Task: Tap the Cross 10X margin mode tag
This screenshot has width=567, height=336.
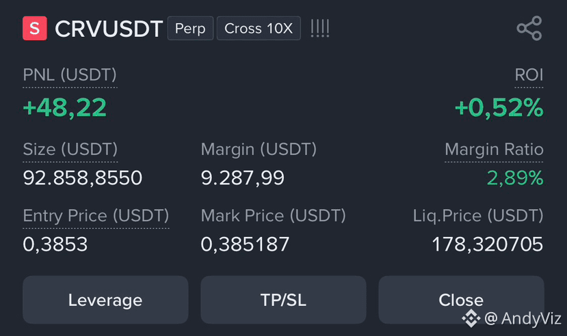Action: point(259,28)
